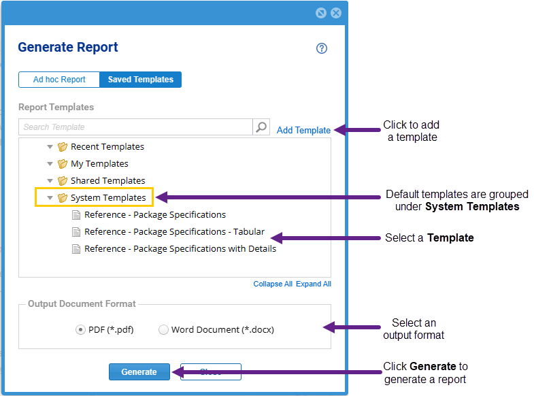The width and height of the screenshot is (534, 396).
Task: Select the Shared Templates folder label
Action: tap(108, 181)
